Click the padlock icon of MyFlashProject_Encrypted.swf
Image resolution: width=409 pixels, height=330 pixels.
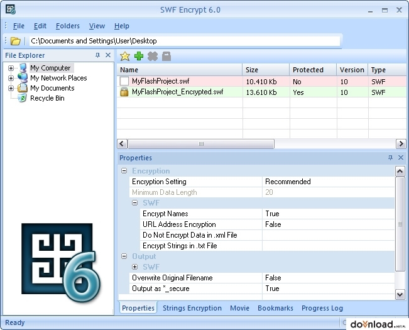pos(124,92)
